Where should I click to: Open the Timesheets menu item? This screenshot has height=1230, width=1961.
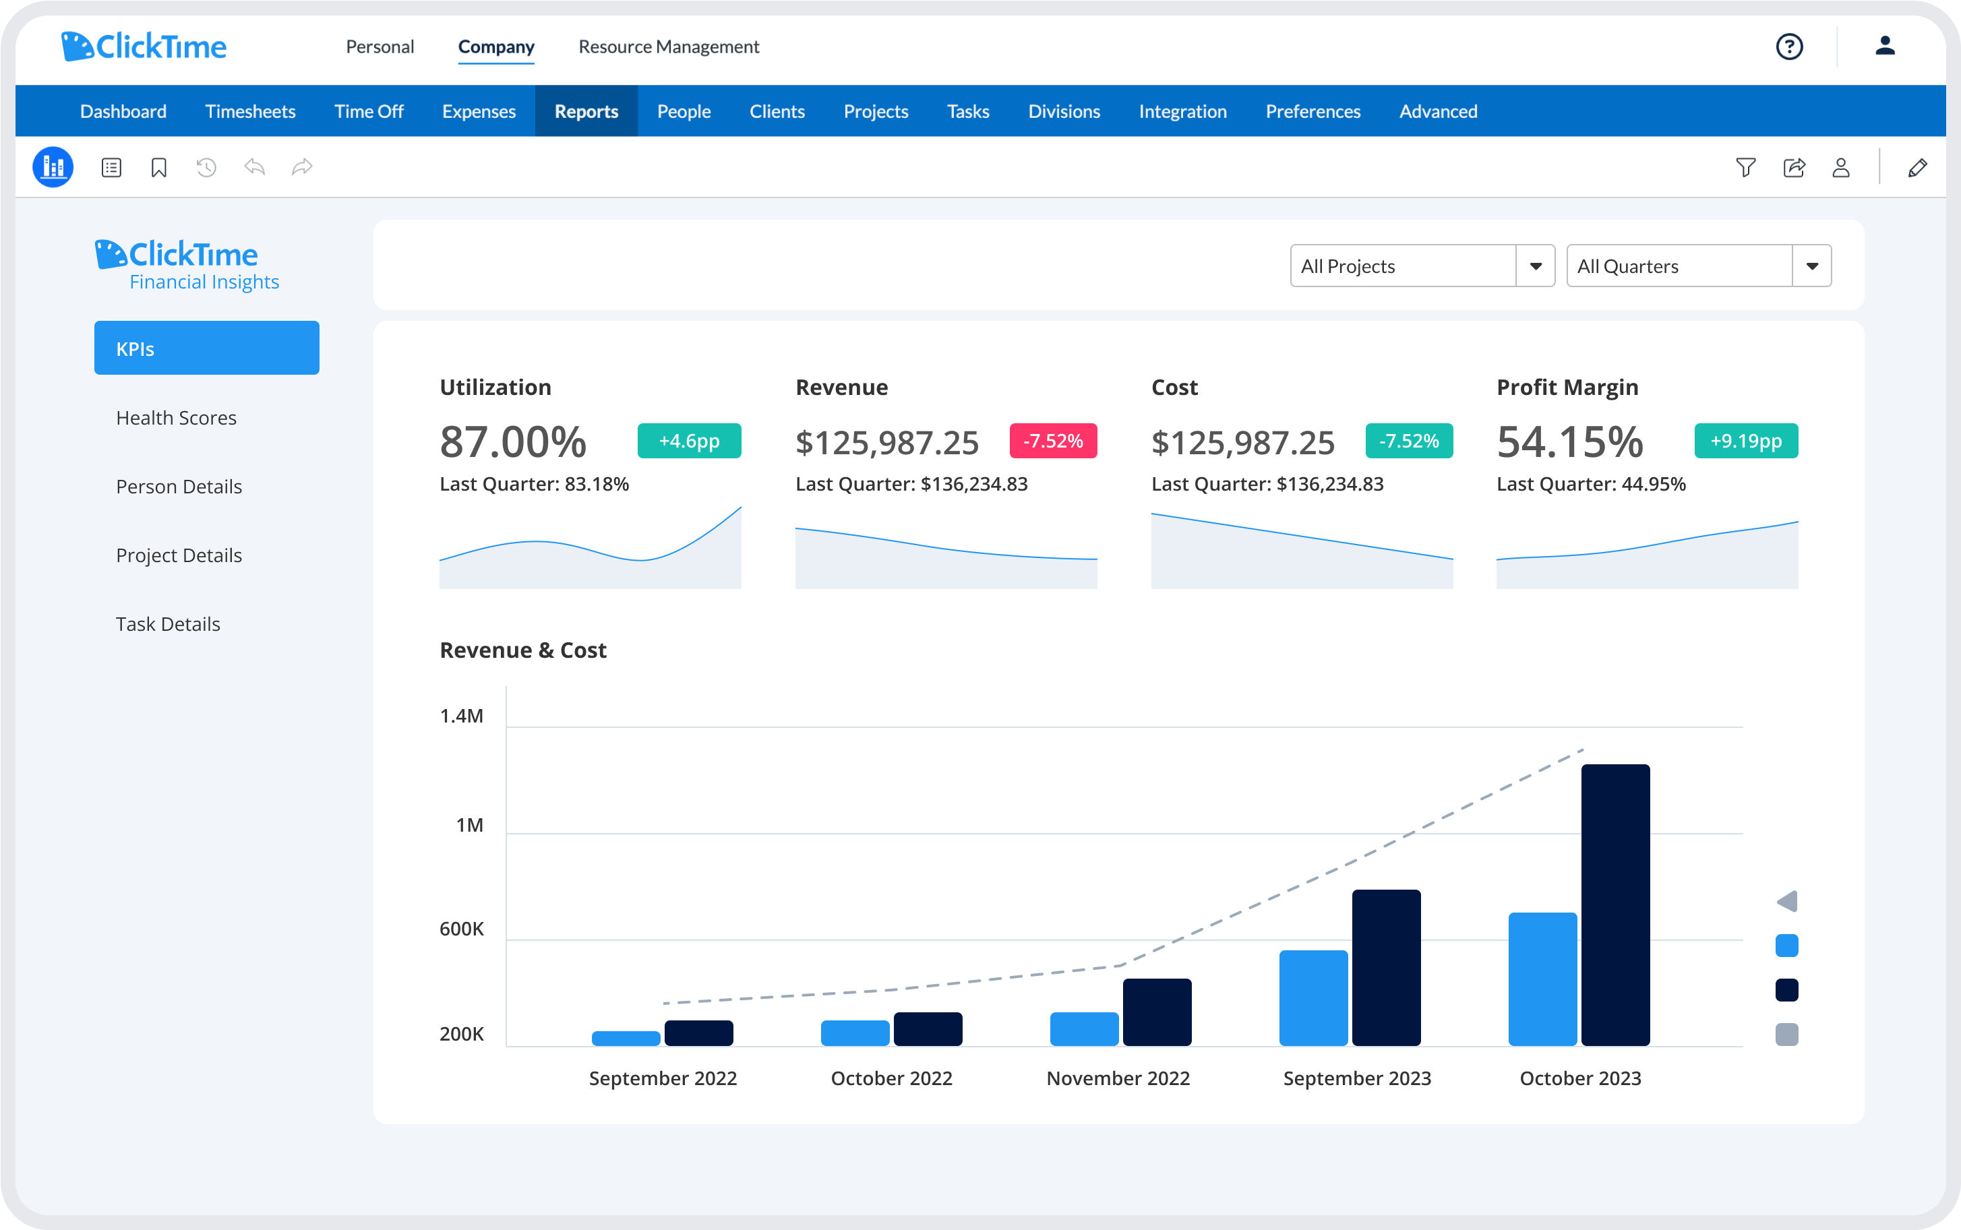pyautogui.click(x=251, y=111)
